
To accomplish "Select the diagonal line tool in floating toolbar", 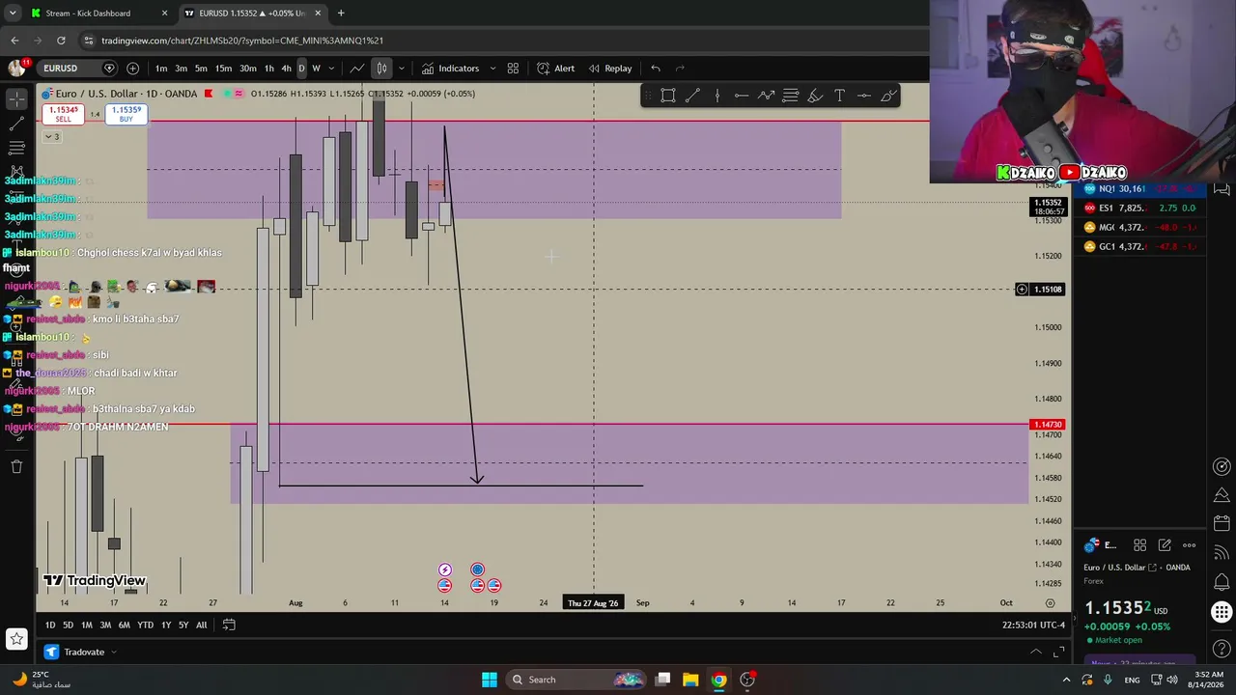I will pos(692,96).
